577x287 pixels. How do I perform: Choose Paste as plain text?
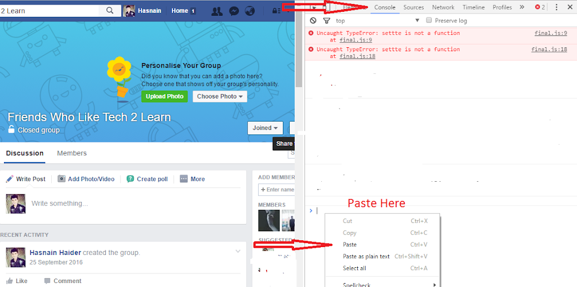pyautogui.click(x=383, y=257)
